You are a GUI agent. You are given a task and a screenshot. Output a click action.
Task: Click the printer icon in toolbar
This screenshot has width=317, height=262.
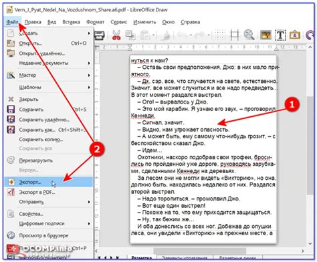click(x=100, y=35)
